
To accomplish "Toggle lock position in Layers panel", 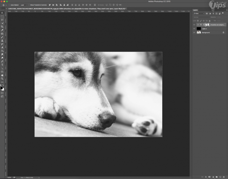I will (204, 21).
